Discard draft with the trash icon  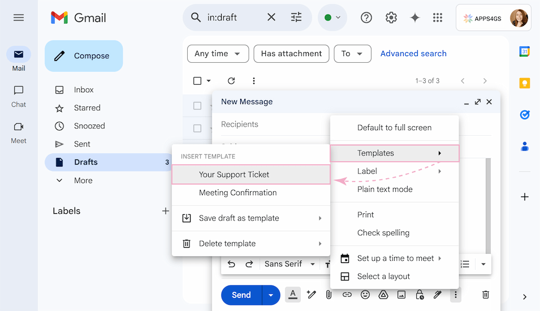pyautogui.click(x=485, y=295)
